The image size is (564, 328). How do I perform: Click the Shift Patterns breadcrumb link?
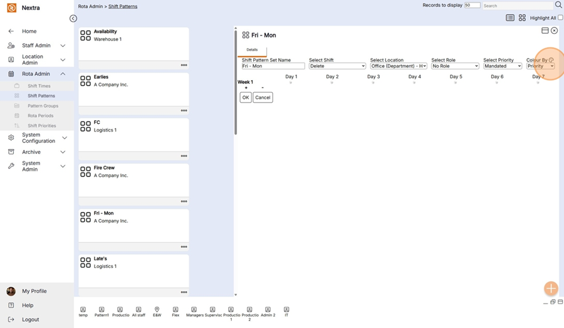click(123, 6)
